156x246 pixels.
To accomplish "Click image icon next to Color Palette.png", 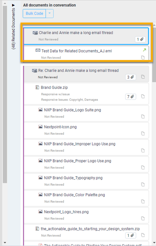I will point(41,195).
